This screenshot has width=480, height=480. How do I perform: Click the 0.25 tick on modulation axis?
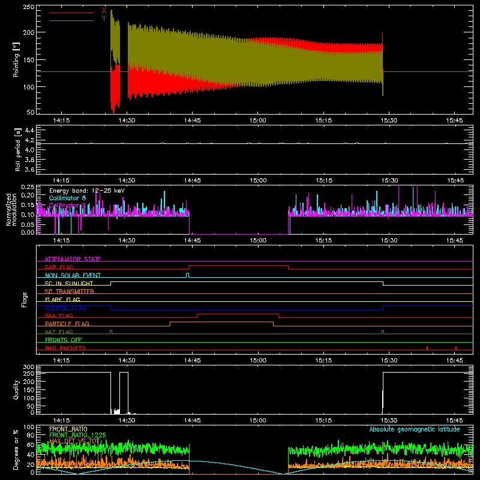[x=28, y=187]
